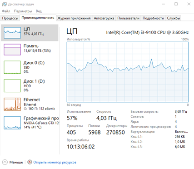Click the Диск 1 (D:) graph thumbnail

click(x=12, y=86)
